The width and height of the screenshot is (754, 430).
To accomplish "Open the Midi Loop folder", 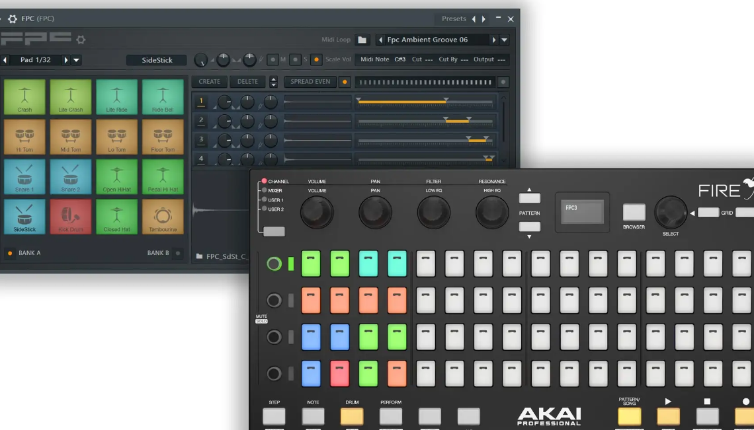I will coord(362,40).
